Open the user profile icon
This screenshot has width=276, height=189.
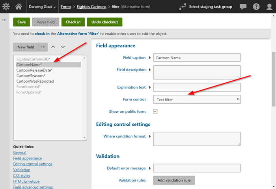coord(269,7)
